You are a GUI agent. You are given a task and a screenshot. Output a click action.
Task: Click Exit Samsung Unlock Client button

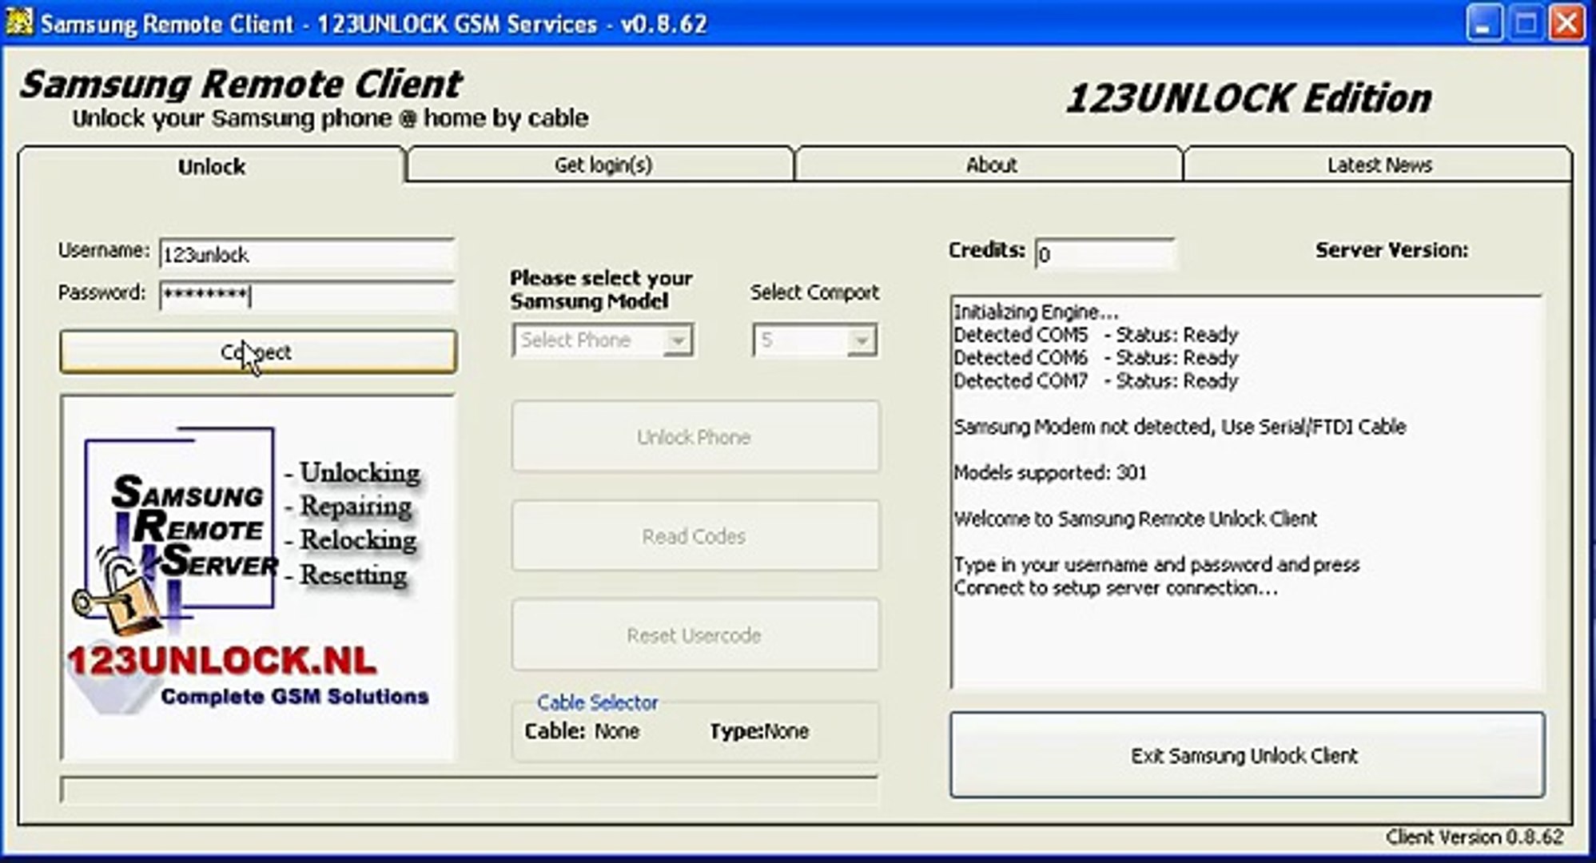tap(1247, 755)
